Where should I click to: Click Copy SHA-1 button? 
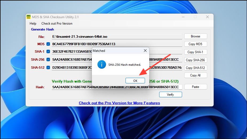click(196, 52)
